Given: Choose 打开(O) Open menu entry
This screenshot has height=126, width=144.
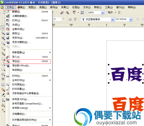Looking at the screenshot, I should pyautogui.click(x=29, y=20).
